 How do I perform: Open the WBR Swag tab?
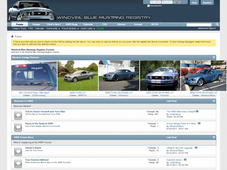click(72, 24)
